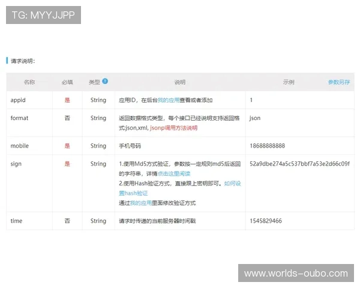Viewport: 360px width, 288px height.
Task: Click String type in sign row
Action: pos(98,164)
